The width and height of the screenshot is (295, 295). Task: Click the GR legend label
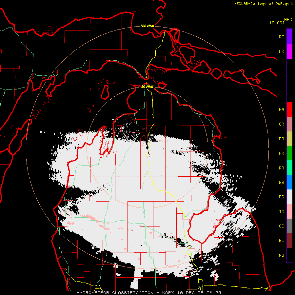click(x=281, y=124)
